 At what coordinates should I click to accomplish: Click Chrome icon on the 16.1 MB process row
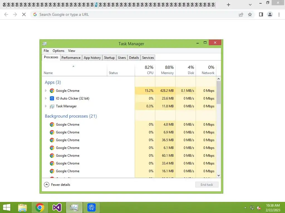point(52,171)
